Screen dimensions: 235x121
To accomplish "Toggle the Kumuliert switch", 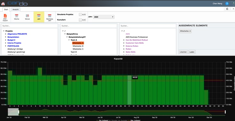I will (x=82, y=20).
